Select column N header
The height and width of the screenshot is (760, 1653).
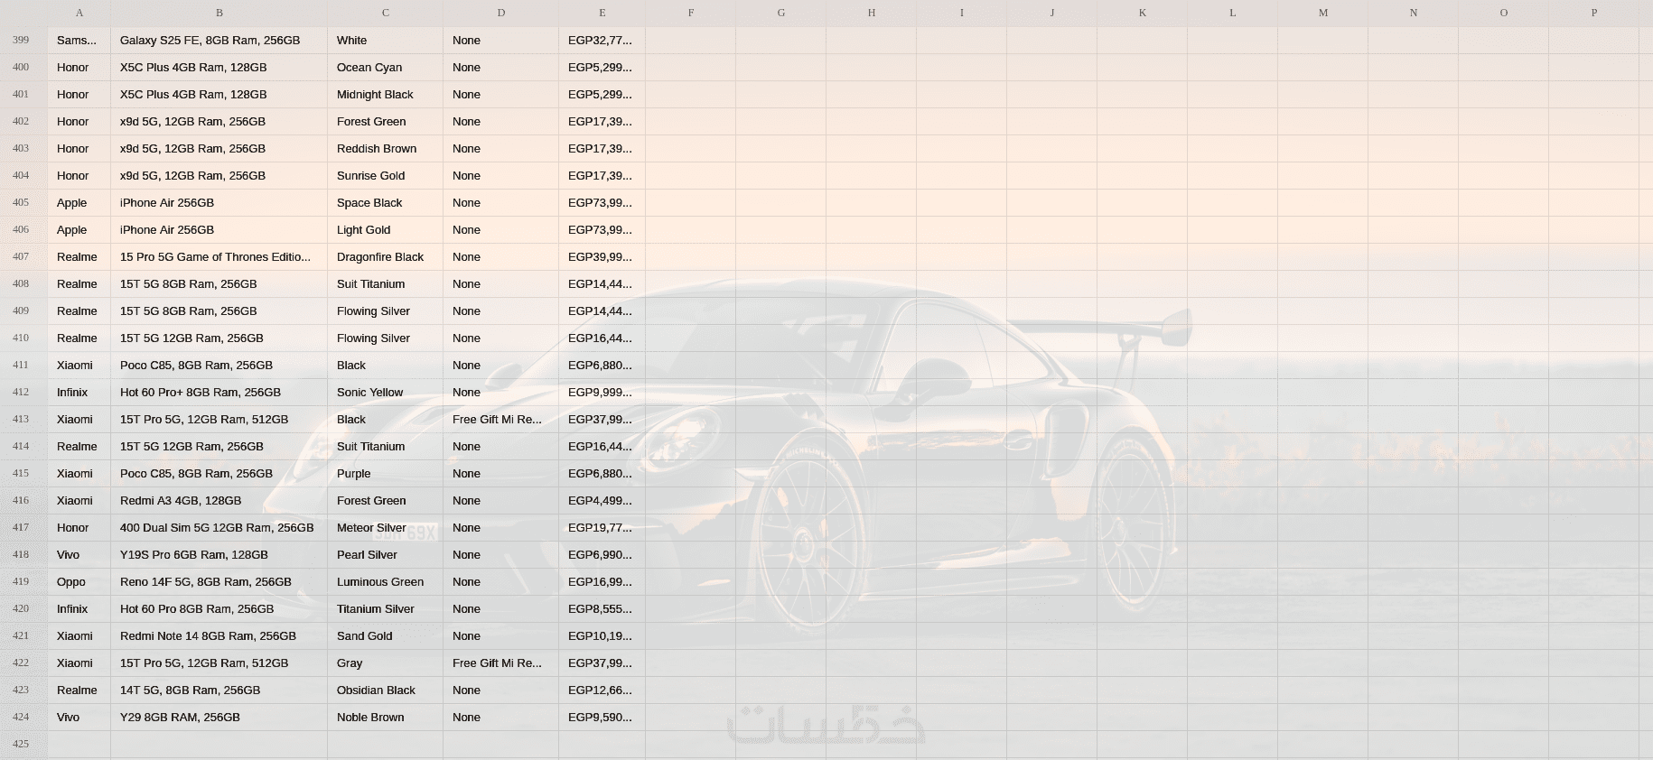click(1414, 13)
